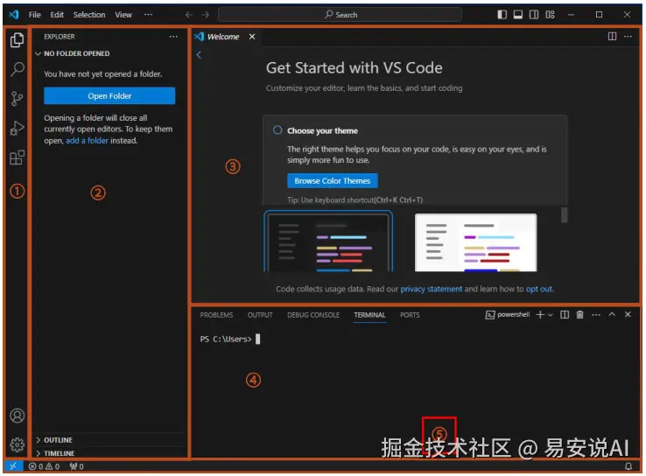This screenshot has width=646, height=476.
Task: Go forward with title bar right arrow
Action: pyautogui.click(x=206, y=15)
